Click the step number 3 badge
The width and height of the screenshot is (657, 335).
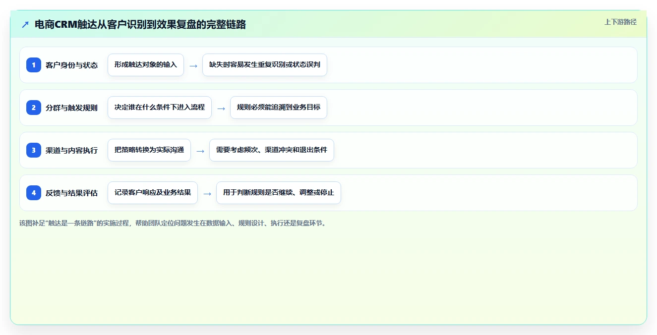[x=34, y=150]
